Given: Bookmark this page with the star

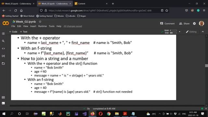Looking at the screenshot, I should (167, 10).
